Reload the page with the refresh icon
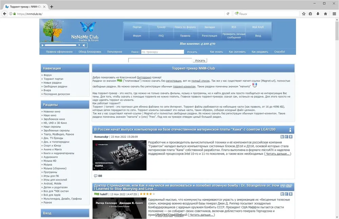Screen dimensions: 339x219 228,14
